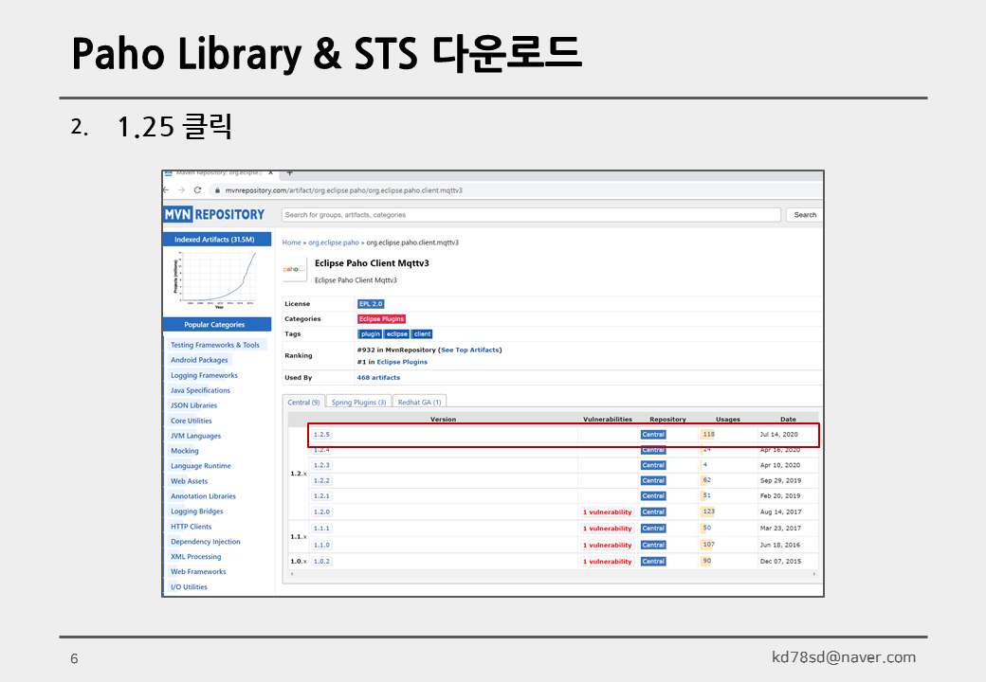Click the MVN Repository logo
The image size is (986, 682).
click(x=214, y=215)
